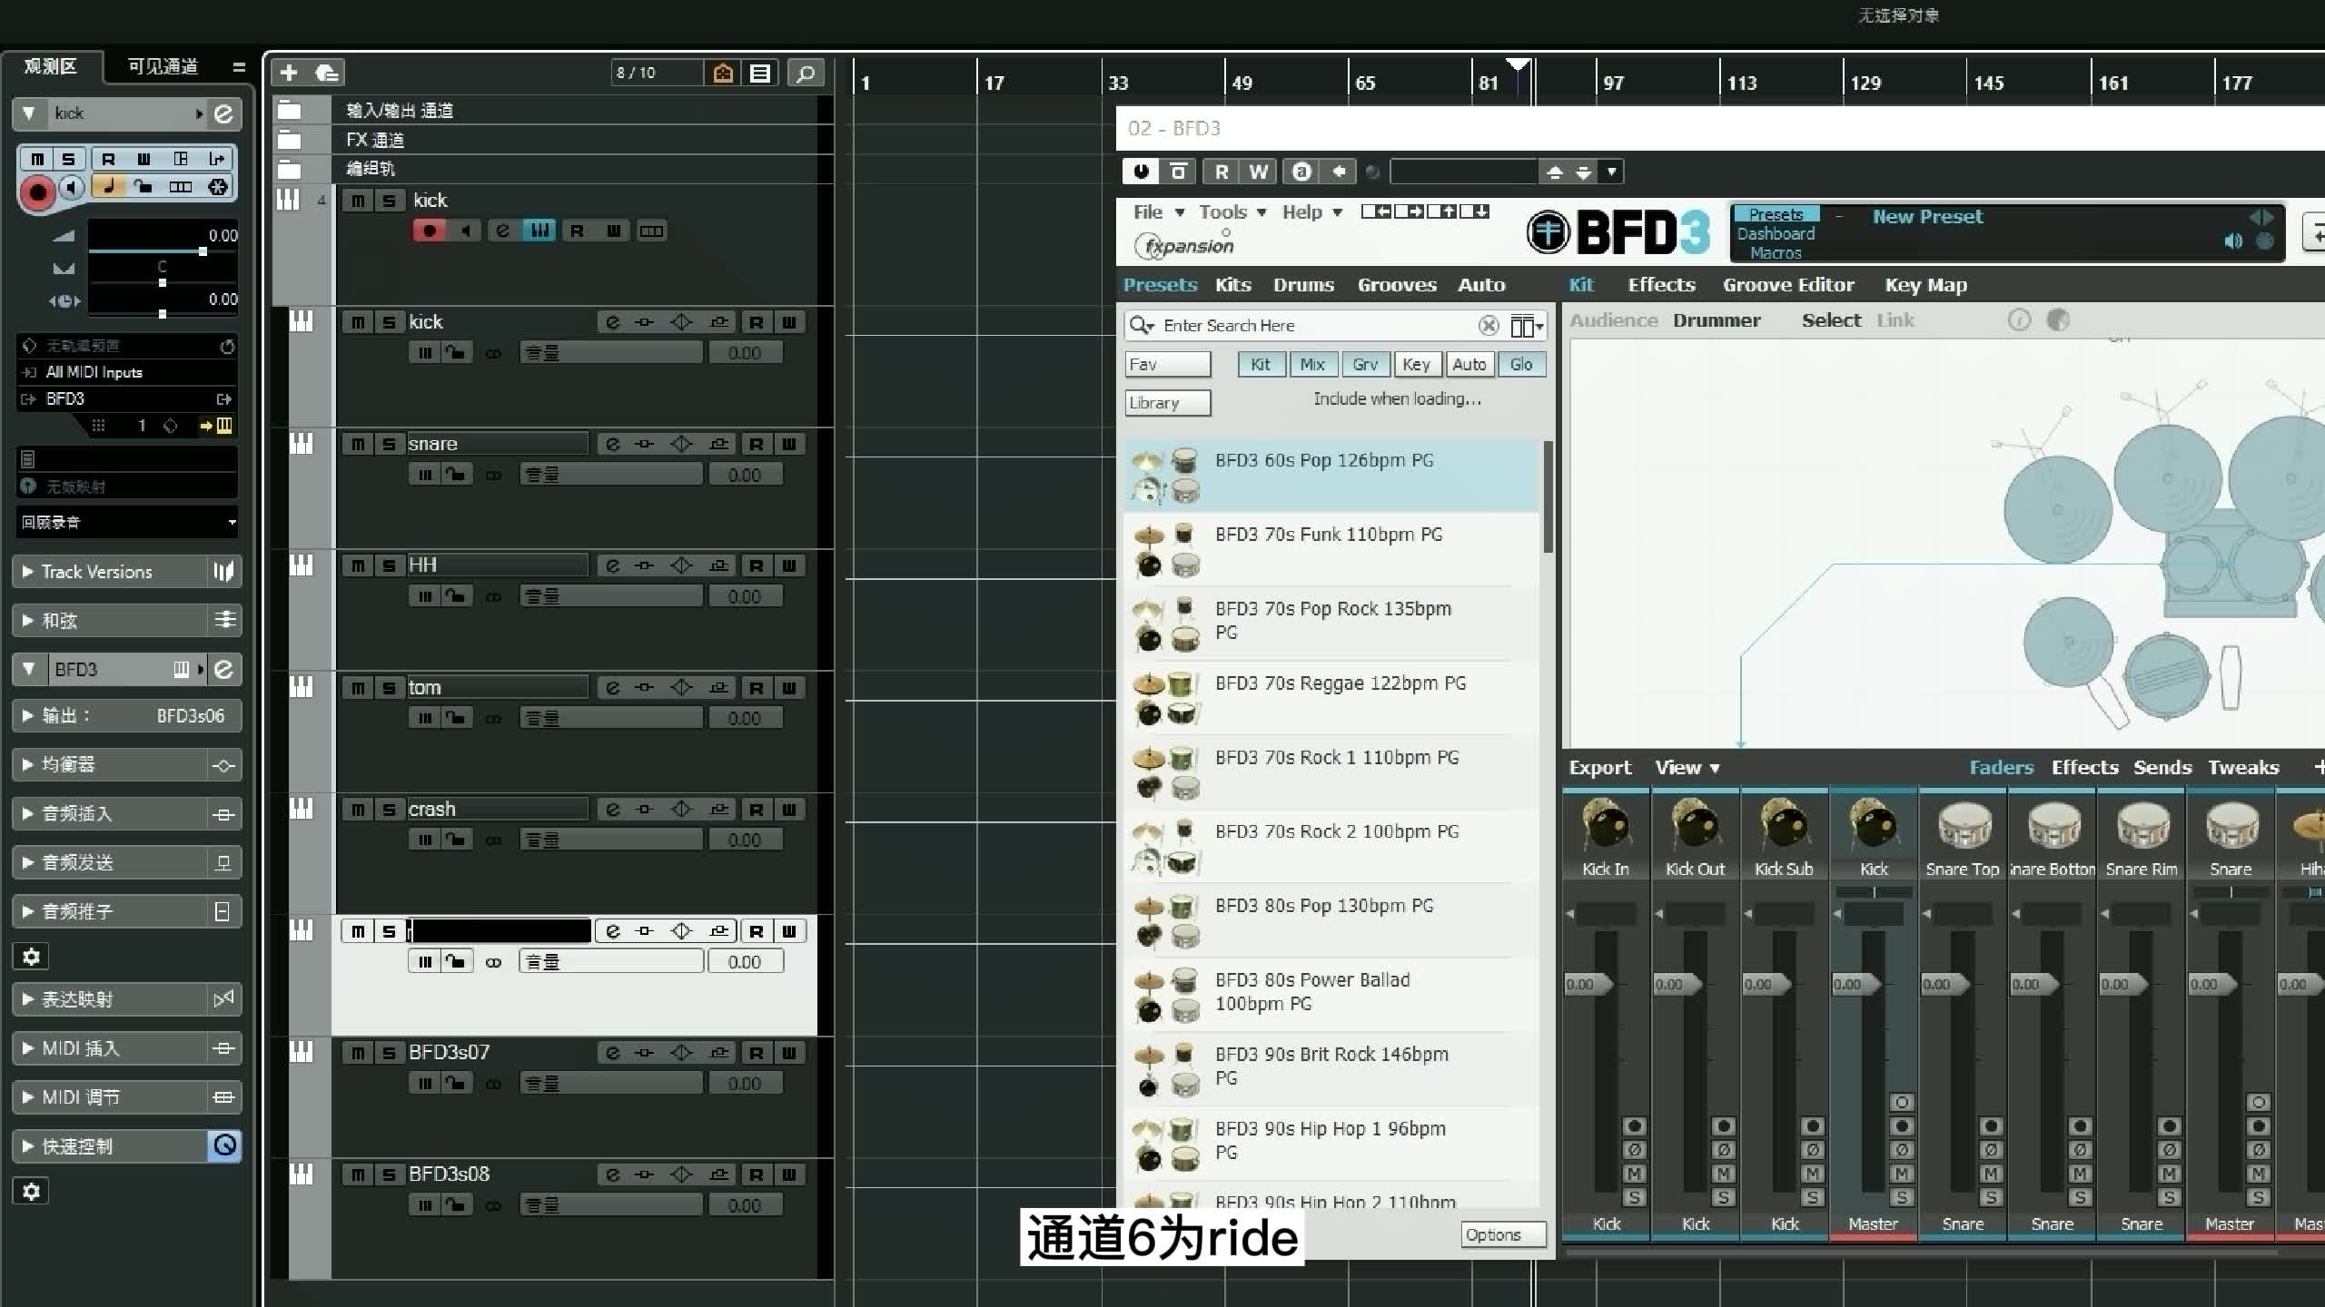Mute the snare track

[x=358, y=444]
